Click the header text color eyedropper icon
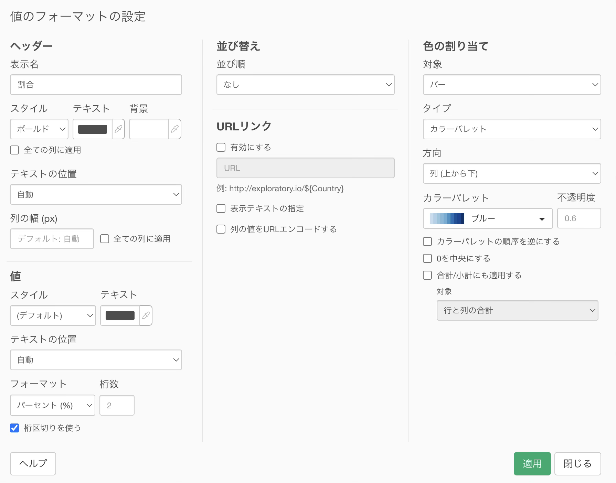Screen dimensions: 616x483 (x=118, y=129)
